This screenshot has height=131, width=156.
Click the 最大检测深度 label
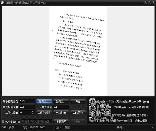pyautogui.click(x=10, y=107)
